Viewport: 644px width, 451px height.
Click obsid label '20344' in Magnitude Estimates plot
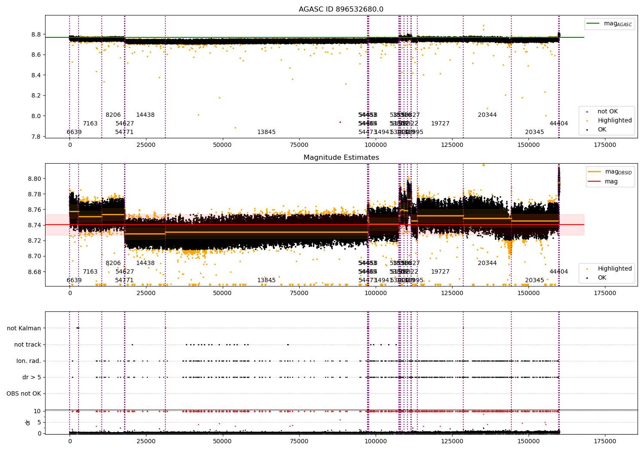click(487, 263)
